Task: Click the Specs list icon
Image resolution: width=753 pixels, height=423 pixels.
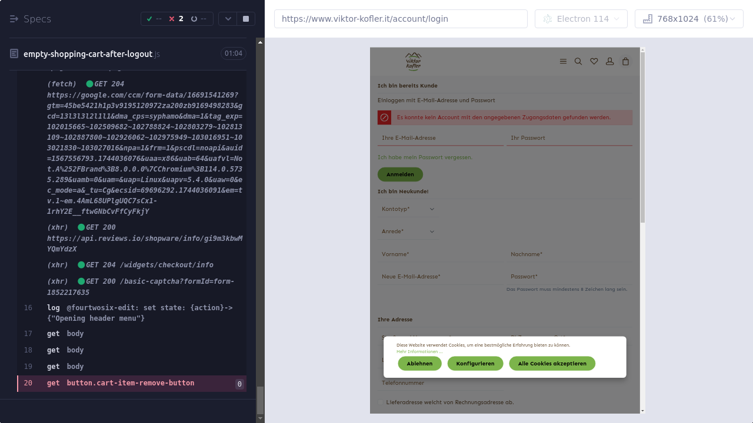Action: click(14, 19)
